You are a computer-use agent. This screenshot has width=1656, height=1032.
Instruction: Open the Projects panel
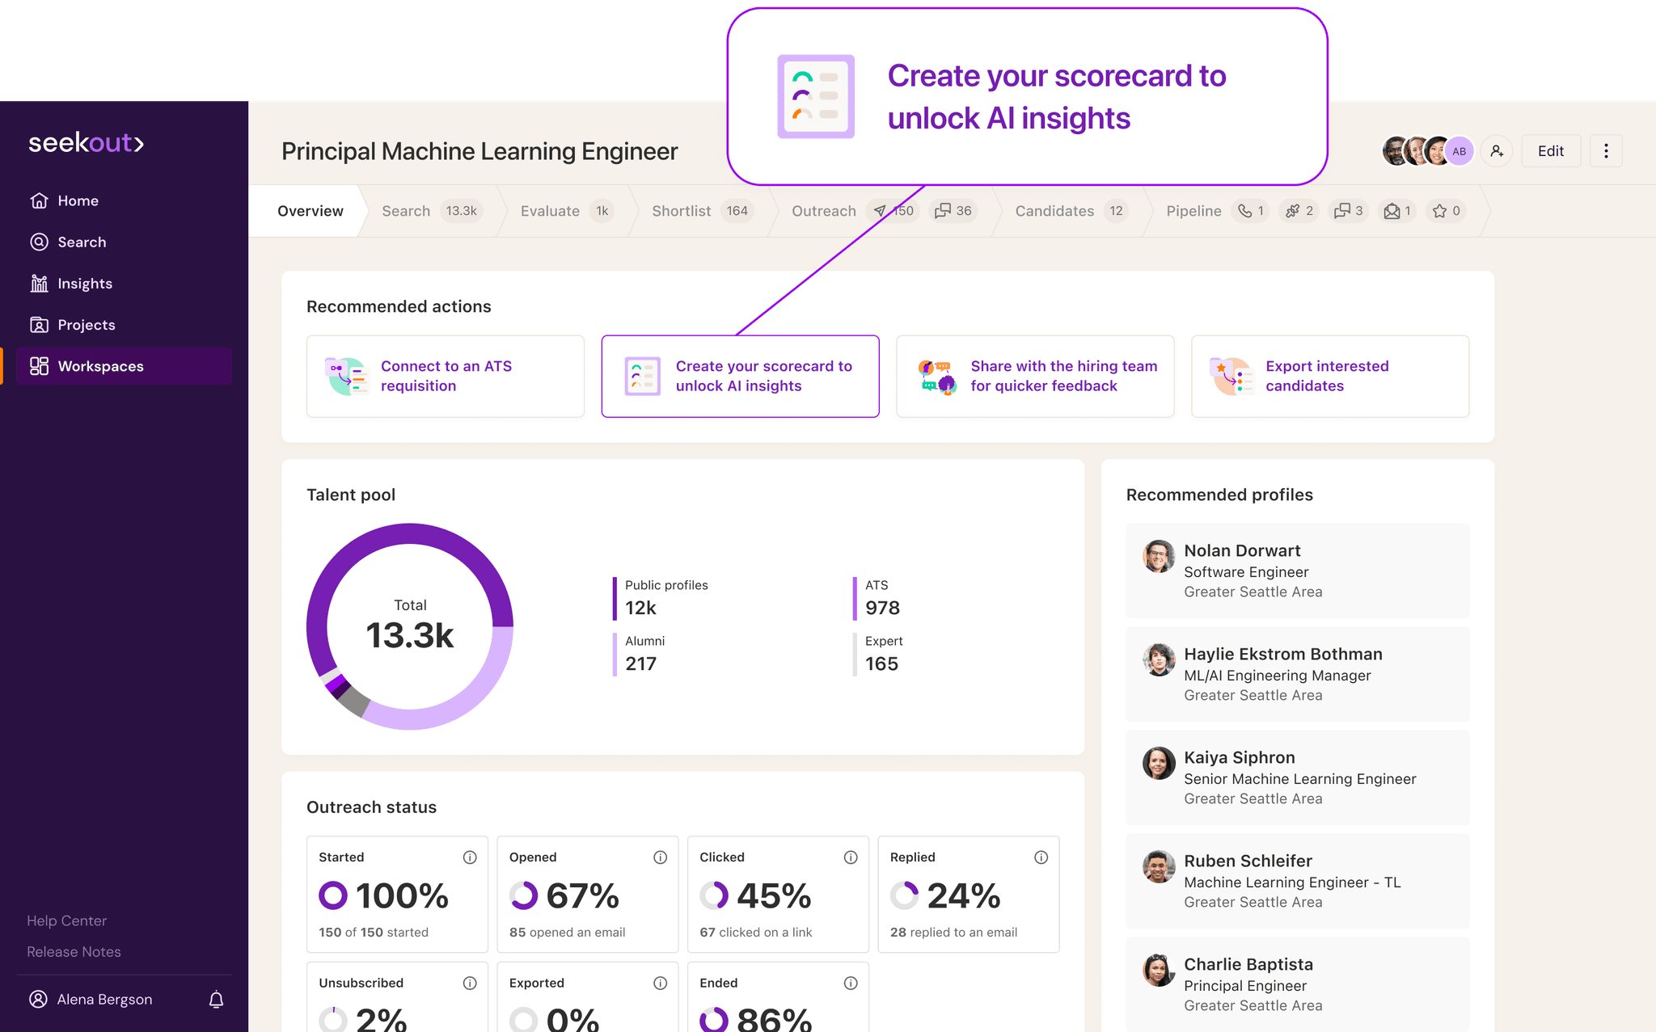(87, 324)
